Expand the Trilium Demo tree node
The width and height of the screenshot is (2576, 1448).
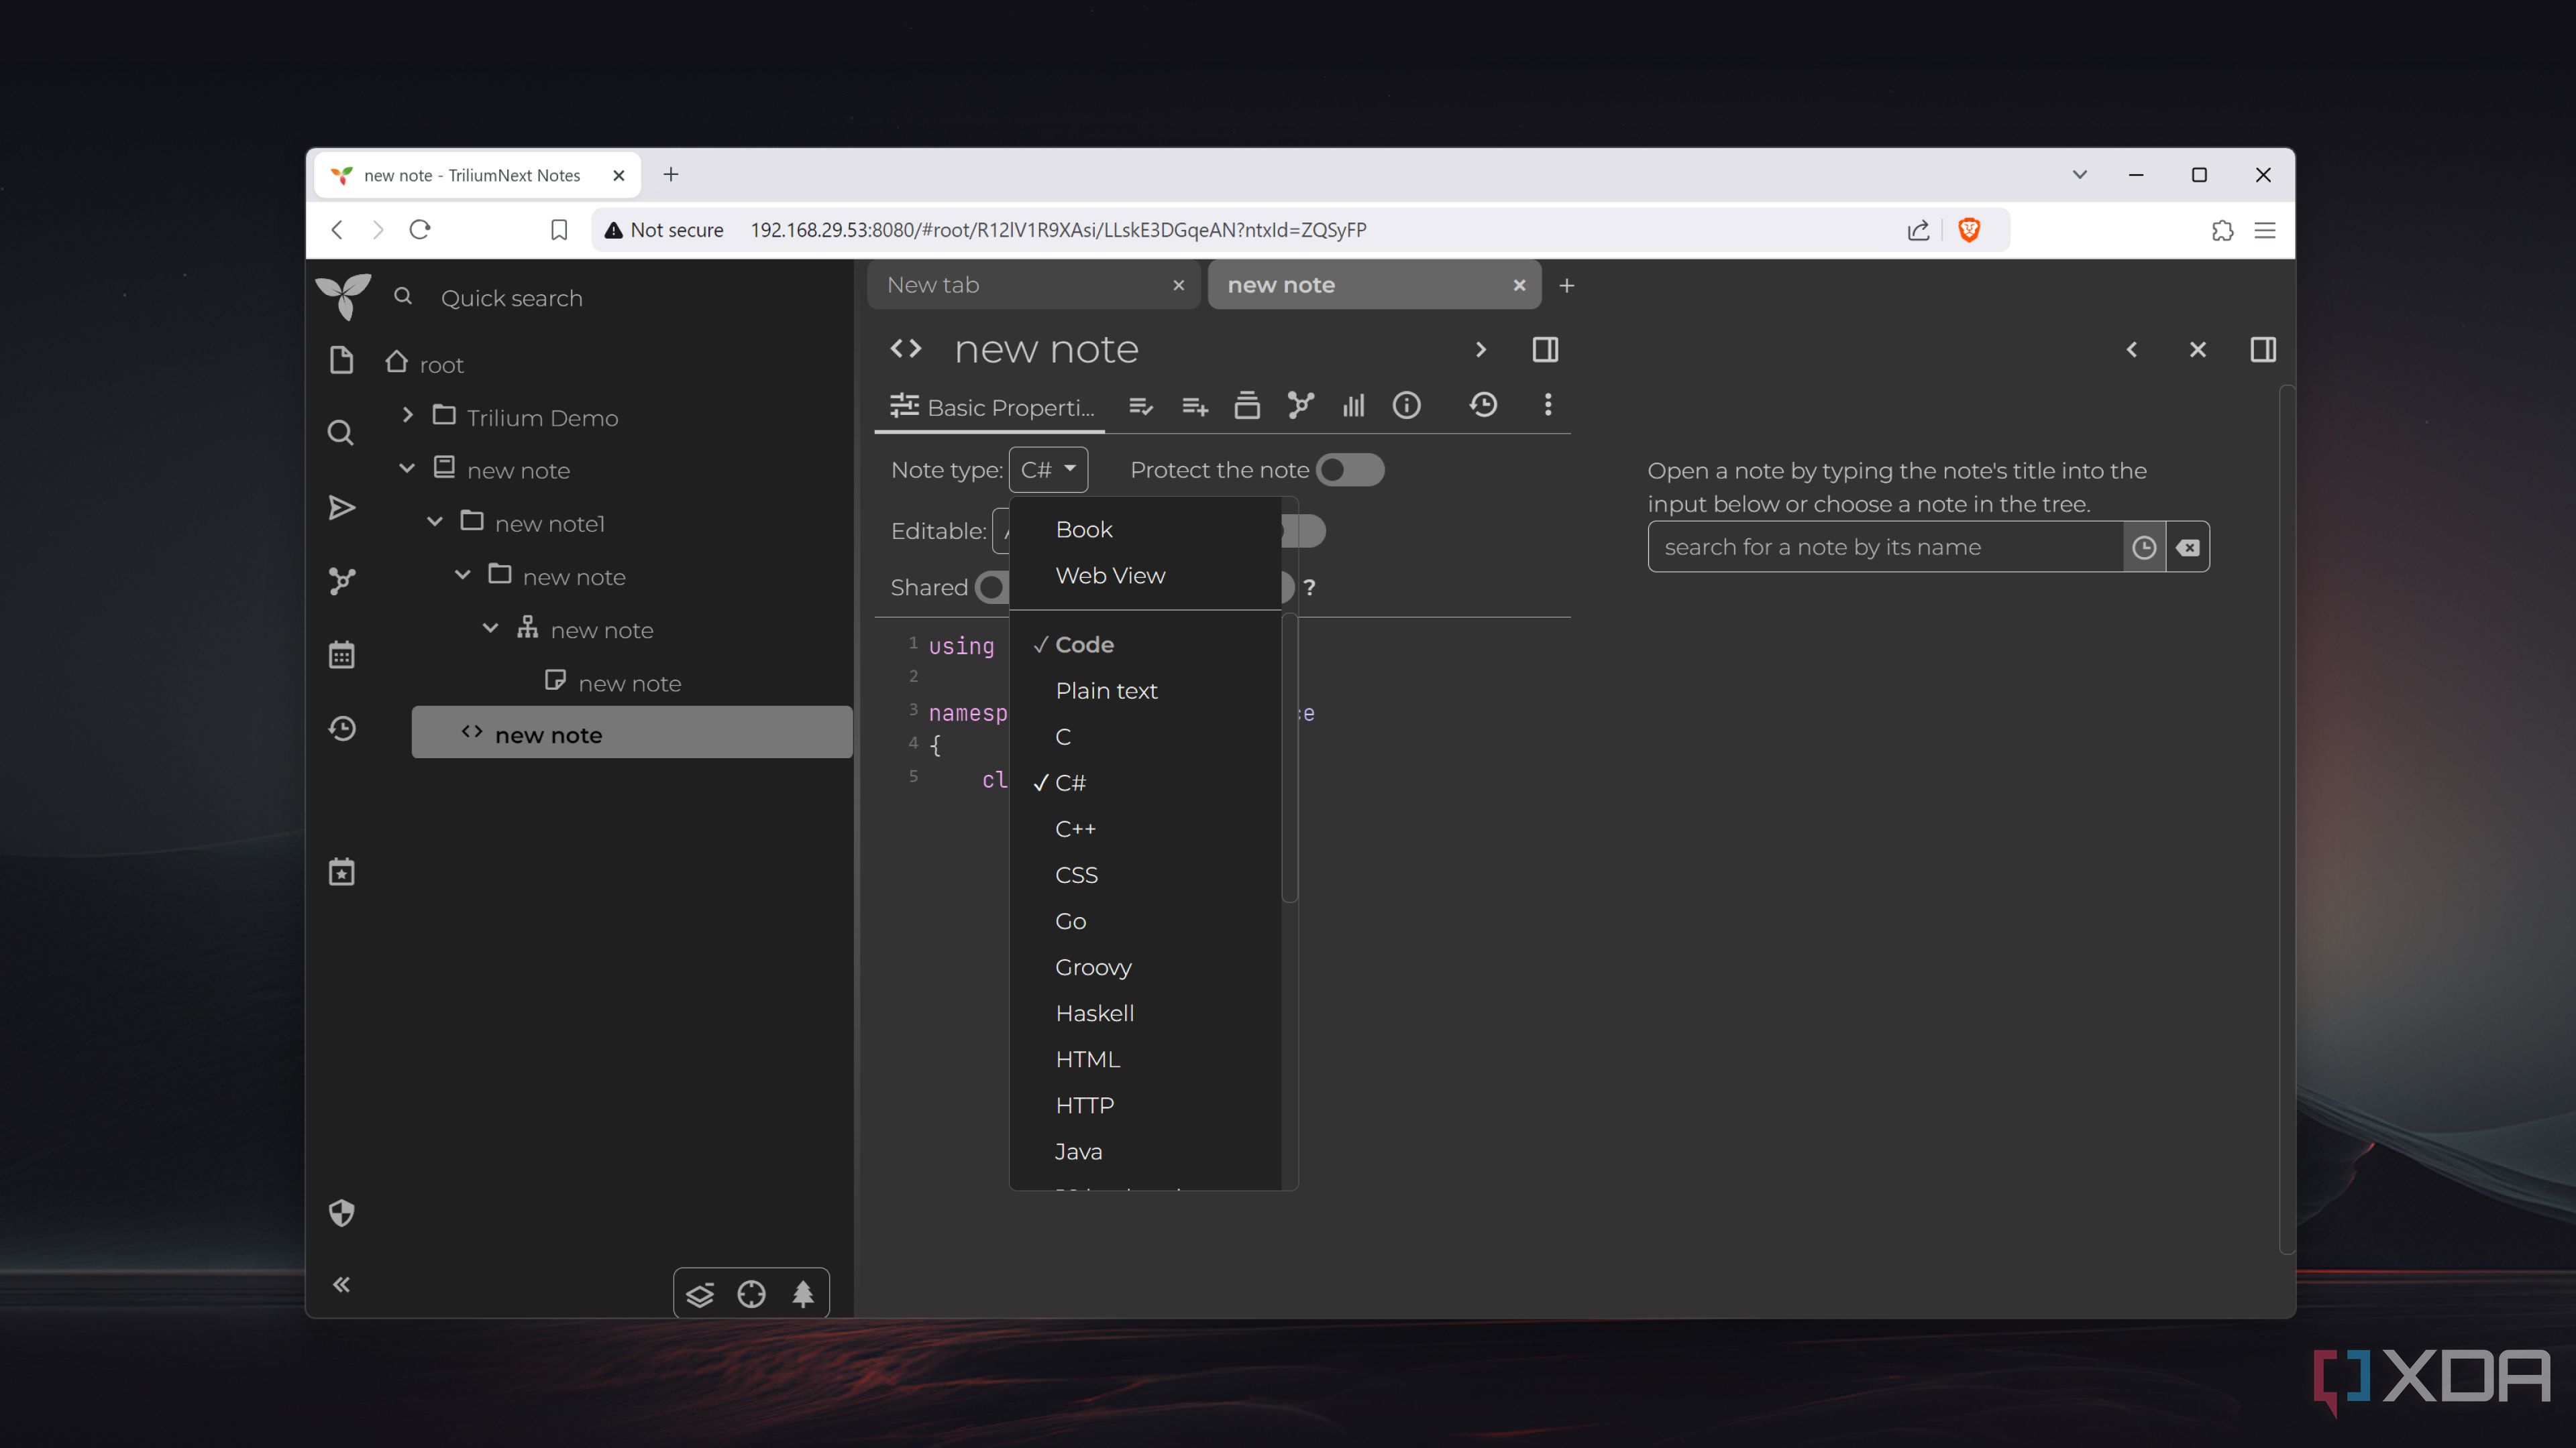(407, 415)
